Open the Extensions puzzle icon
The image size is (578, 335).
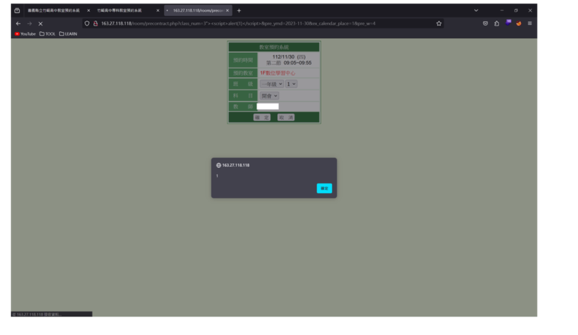pos(497,24)
